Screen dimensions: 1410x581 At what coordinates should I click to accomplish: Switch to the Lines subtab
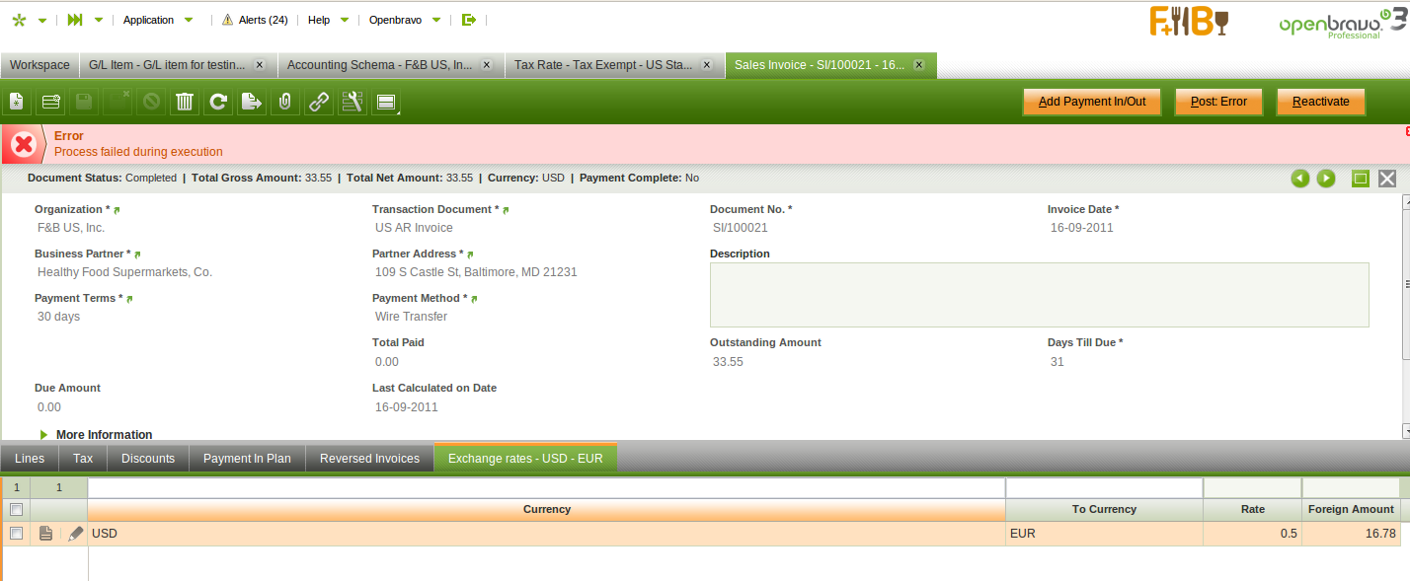tap(30, 459)
